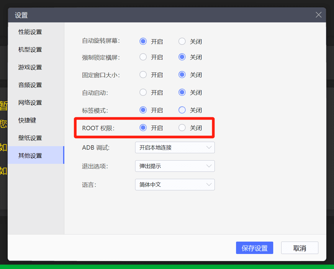The width and height of the screenshot is (334, 269).
Task: Disable ROOT 权限 by choosing 关闭
Action: tap(182, 128)
